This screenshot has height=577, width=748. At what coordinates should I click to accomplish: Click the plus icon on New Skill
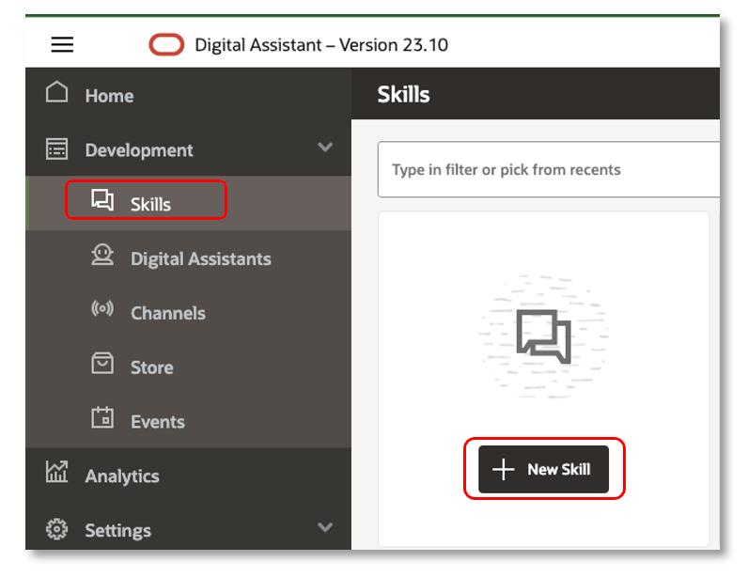504,469
